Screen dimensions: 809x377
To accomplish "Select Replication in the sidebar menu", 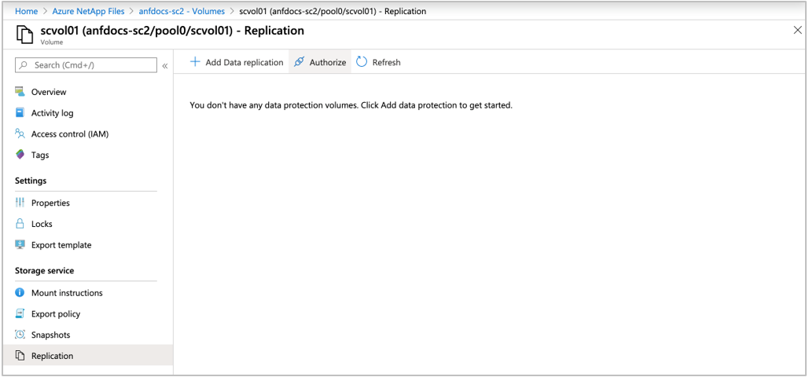I will [x=88, y=355].
